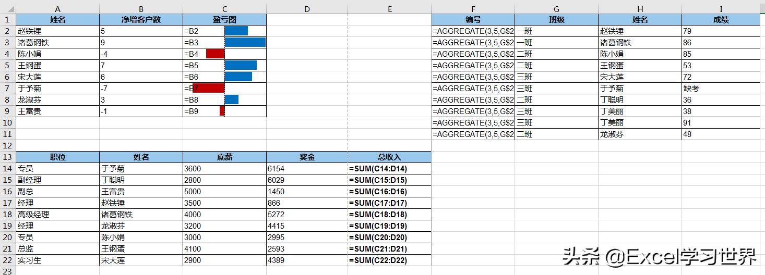The height and width of the screenshot is (275, 765).
Task: Select 二班 cell in row 11
Action: pyautogui.click(x=556, y=134)
